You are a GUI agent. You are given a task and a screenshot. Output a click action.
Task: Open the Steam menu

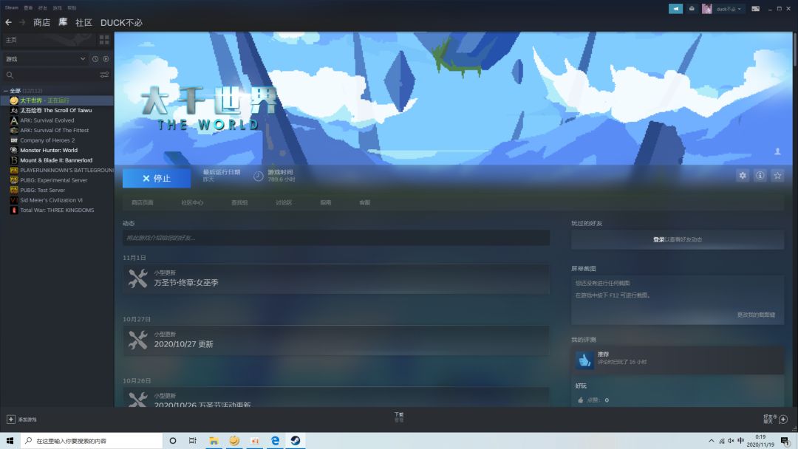coord(11,7)
